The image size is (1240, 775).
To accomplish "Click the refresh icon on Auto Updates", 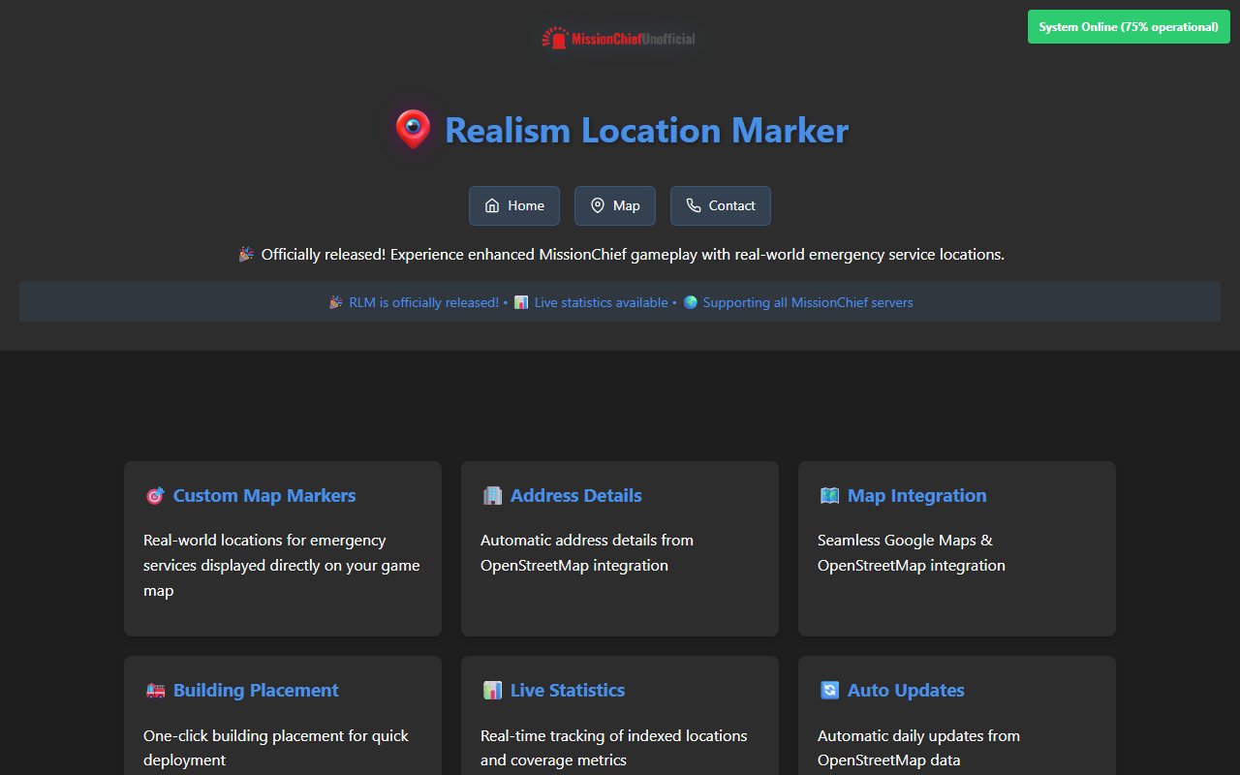I will (x=829, y=691).
